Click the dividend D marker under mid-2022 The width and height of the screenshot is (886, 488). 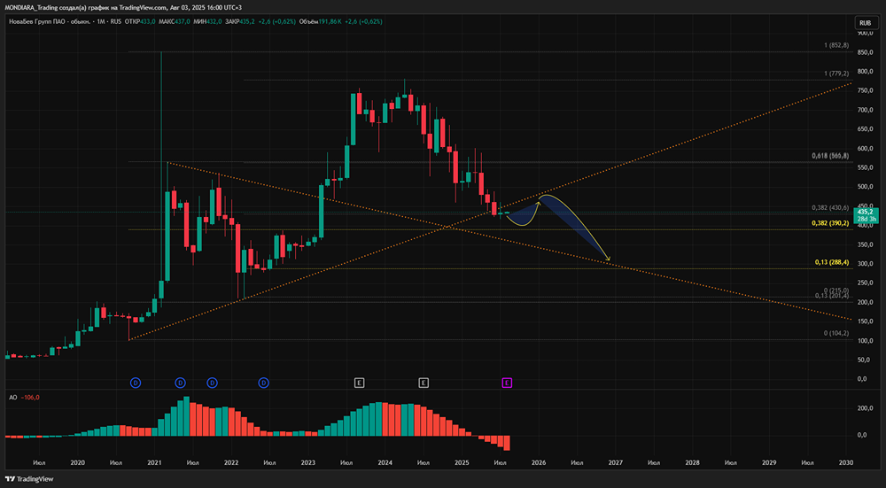click(263, 383)
